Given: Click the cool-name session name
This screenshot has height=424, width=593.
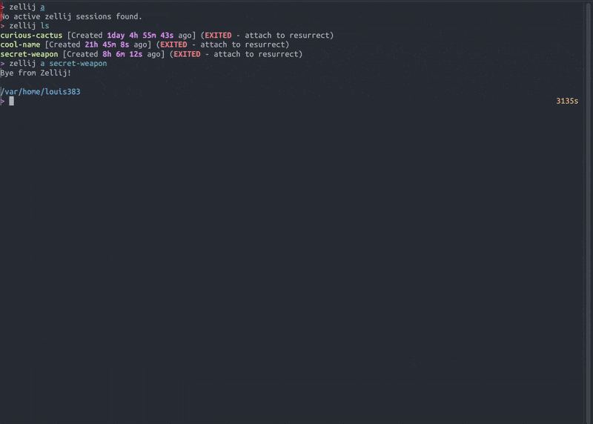Looking at the screenshot, I should tap(21, 44).
